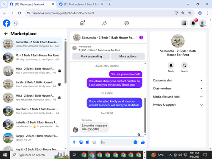The height and width of the screenshot is (159, 212).
Task: Go back using the Marketplace arrow
Action: [6, 33]
